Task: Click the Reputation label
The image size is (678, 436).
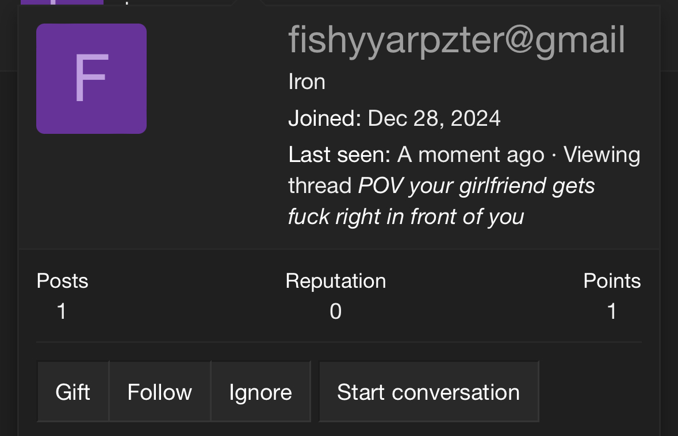Action: coord(335,281)
